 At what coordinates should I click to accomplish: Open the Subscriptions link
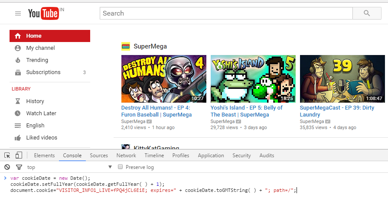pyautogui.click(x=43, y=72)
